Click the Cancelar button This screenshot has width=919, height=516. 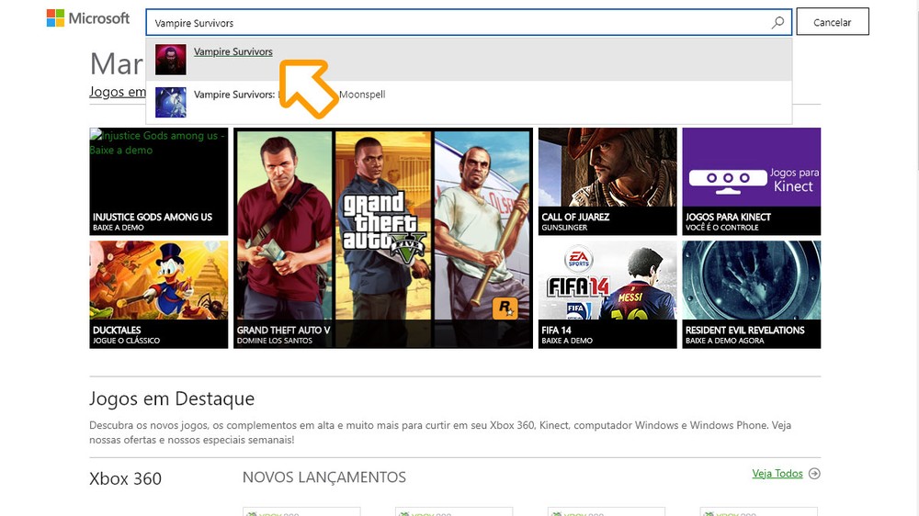point(833,22)
